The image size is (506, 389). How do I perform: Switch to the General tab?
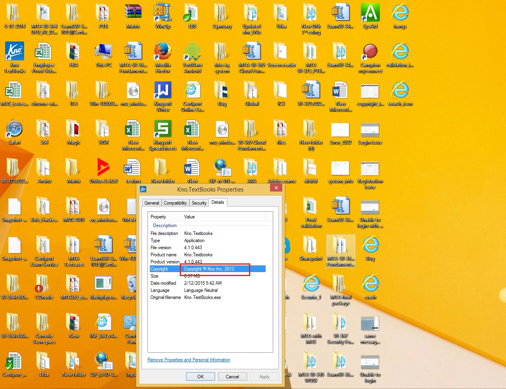(152, 203)
